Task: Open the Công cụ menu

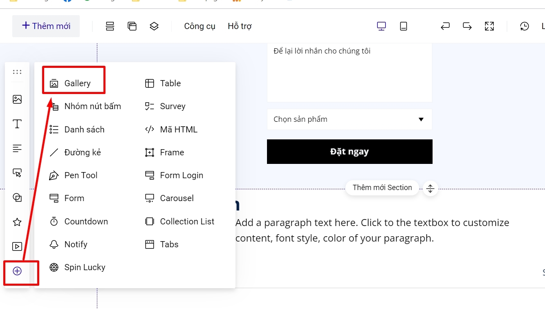Action: (x=200, y=26)
